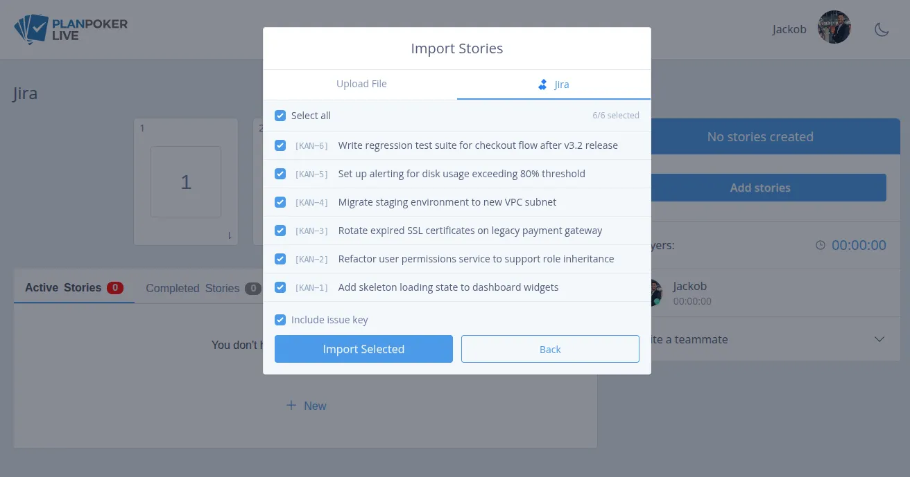This screenshot has width=910, height=477.
Task: Click the Rotate expired SSL certificates story
Action: point(470,231)
